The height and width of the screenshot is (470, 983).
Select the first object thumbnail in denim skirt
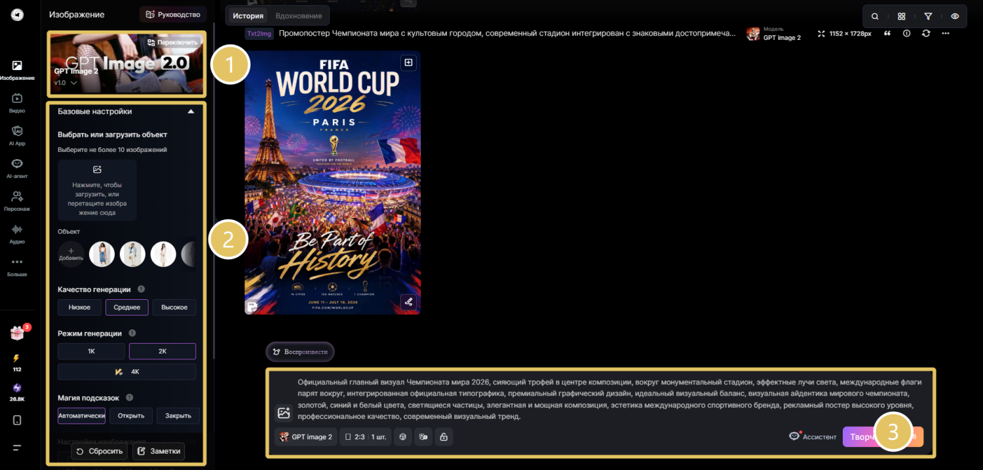point(102,254)
